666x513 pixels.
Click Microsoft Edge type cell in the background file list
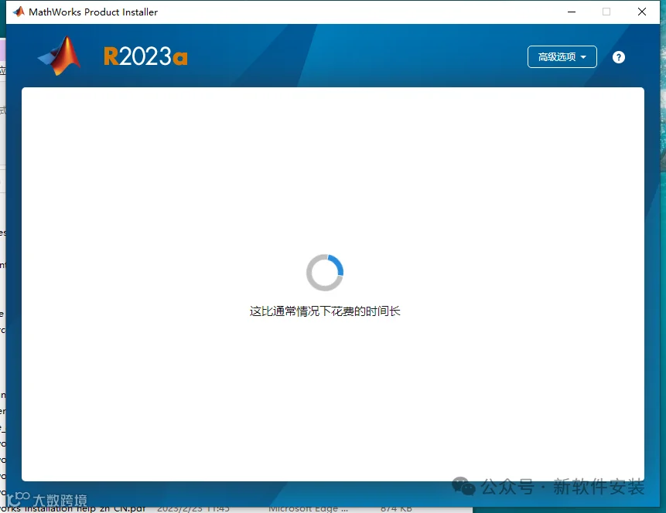point(308,509)
